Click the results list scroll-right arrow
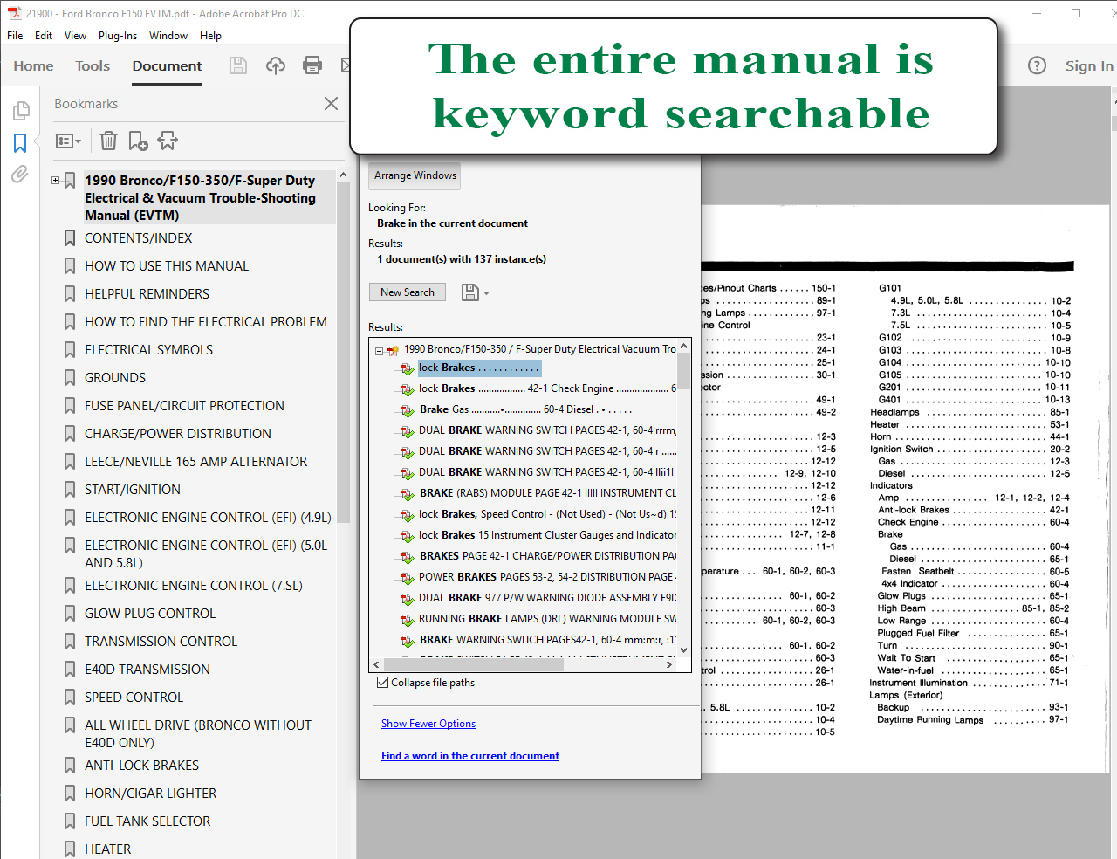 669,664
